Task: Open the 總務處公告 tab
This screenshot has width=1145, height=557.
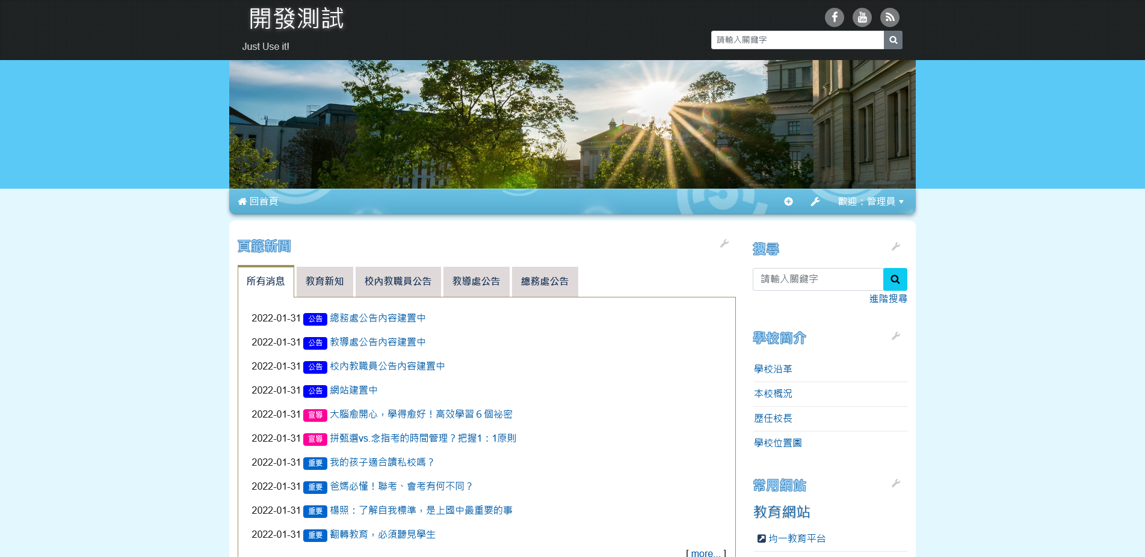Action: pos(545,281)
